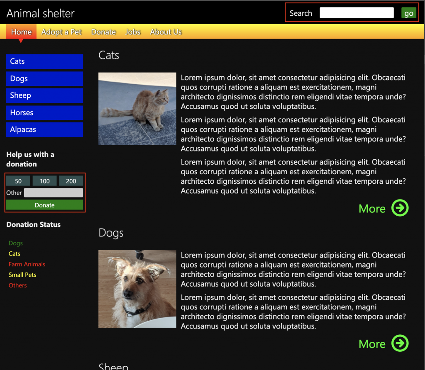425x370 pixels.
Task: Choose the 100 donation amount
Action: [45, 181]
